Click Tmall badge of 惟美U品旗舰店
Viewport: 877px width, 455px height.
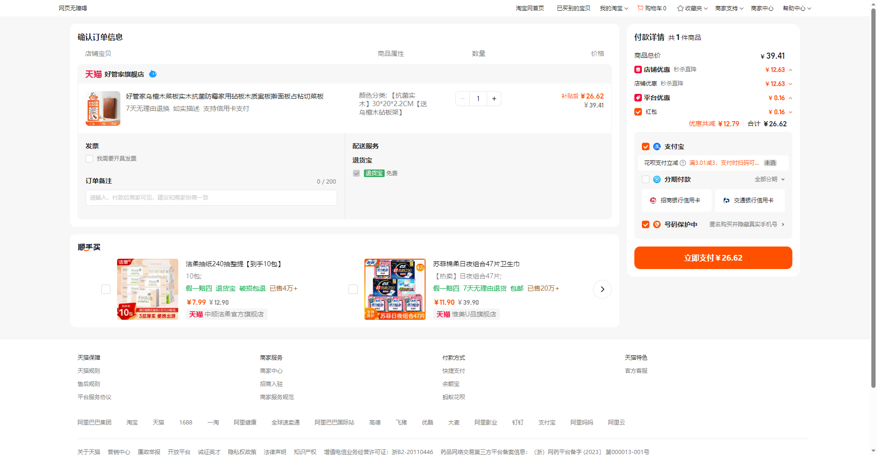[443, 314]
